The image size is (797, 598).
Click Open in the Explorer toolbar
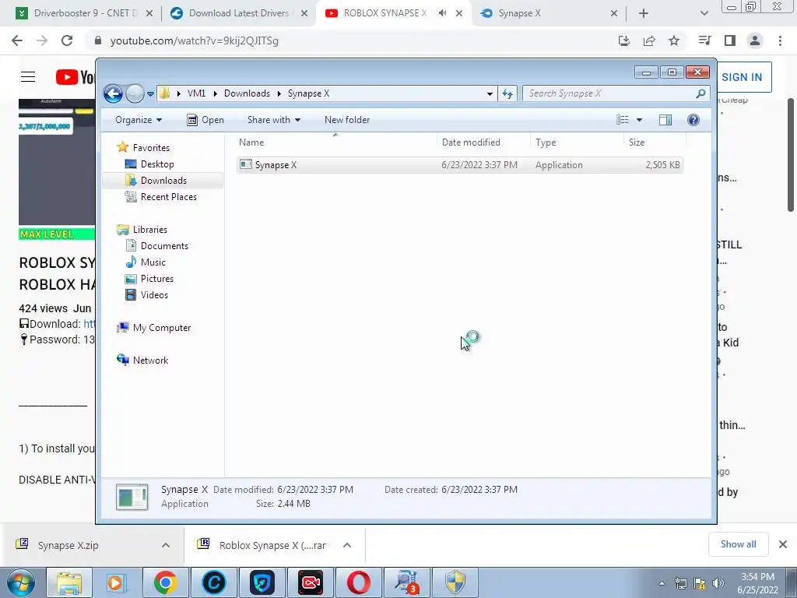[205, 120]
